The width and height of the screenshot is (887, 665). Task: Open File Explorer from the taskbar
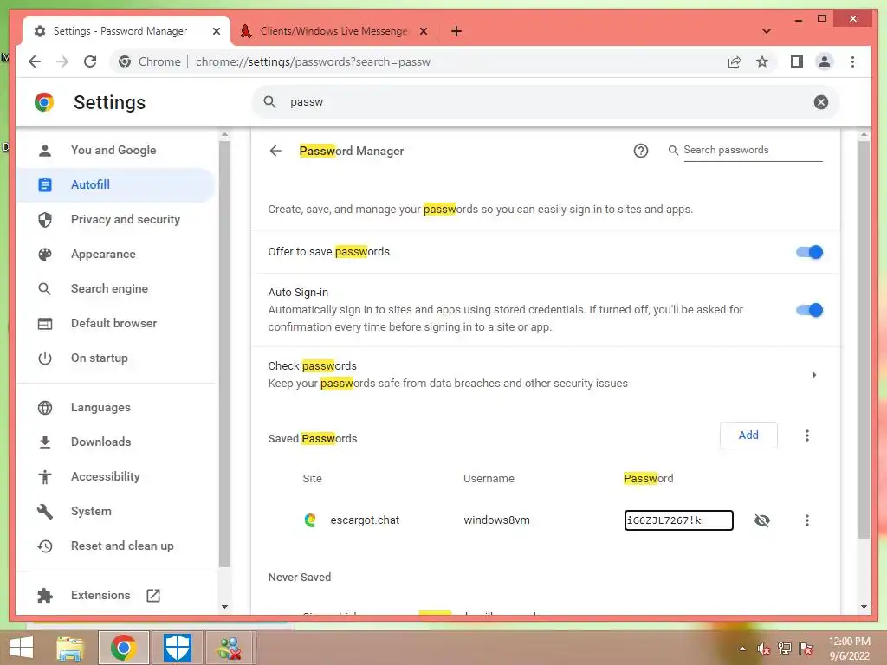(x=70, y=648)
